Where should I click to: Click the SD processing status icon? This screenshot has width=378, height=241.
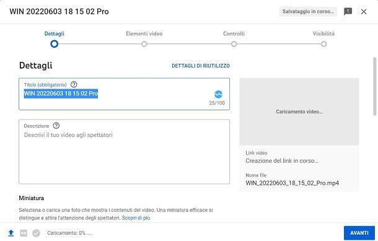24,233
